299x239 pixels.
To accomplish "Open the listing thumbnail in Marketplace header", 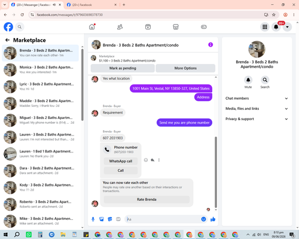I will [x=93, y=58].
